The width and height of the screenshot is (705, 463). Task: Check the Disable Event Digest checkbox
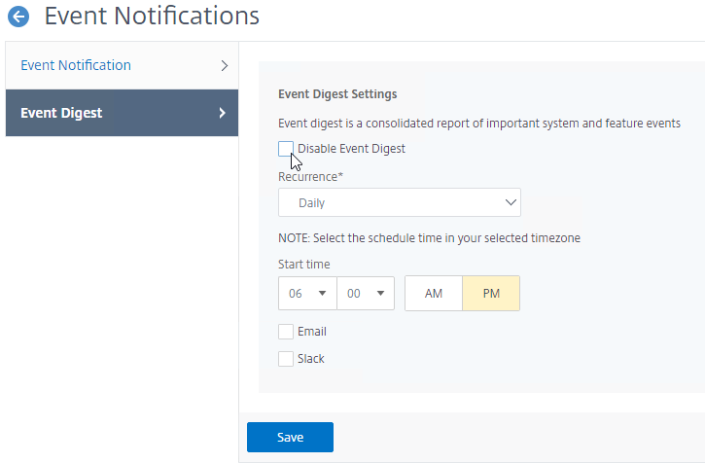click(286, 149)
